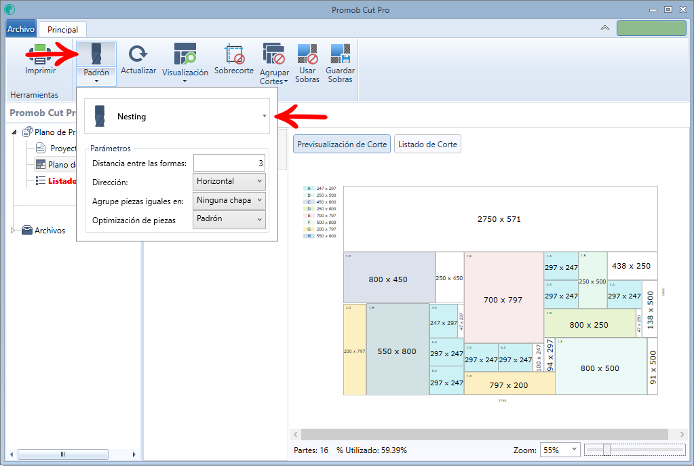
Task: Open the Ninguna chapa dropdown
Action: 229,201
